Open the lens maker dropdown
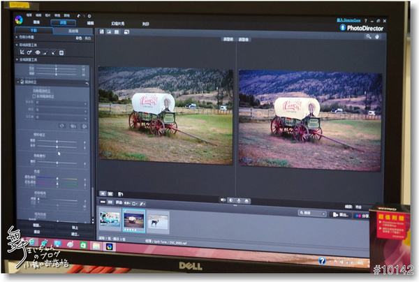Screen dimensions: 419x282 coord(61,103)
